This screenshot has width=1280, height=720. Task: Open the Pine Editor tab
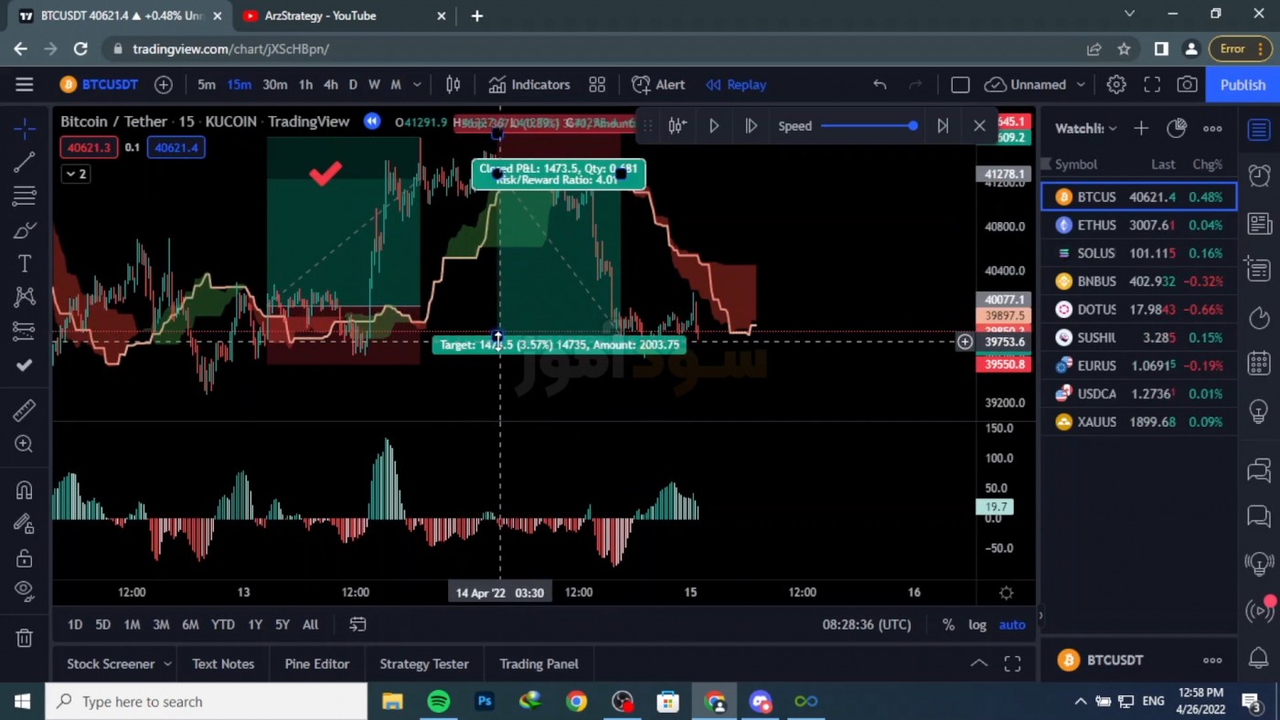(x=317, y=664)
